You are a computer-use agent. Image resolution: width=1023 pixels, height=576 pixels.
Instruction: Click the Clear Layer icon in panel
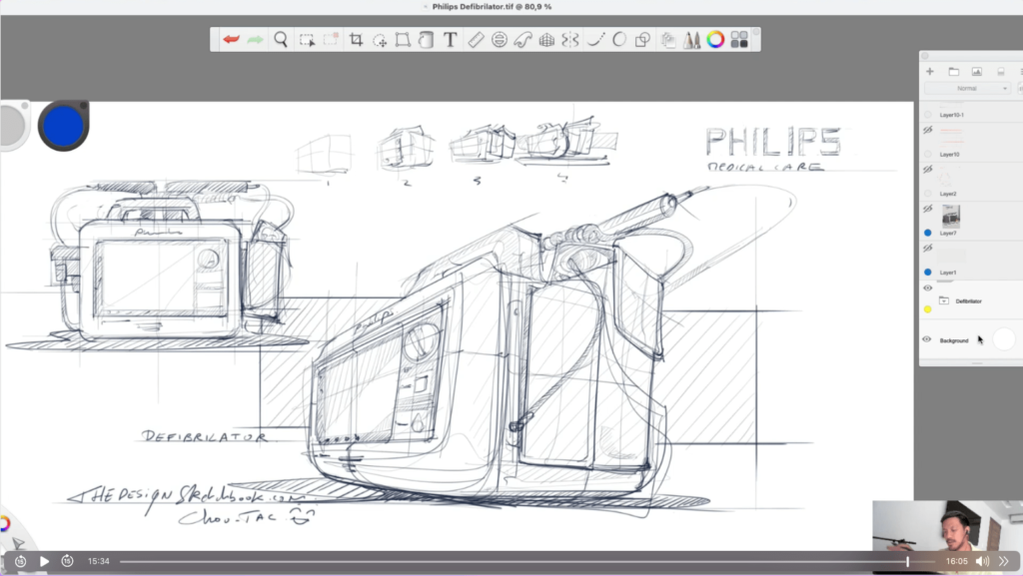[1001, 72]
